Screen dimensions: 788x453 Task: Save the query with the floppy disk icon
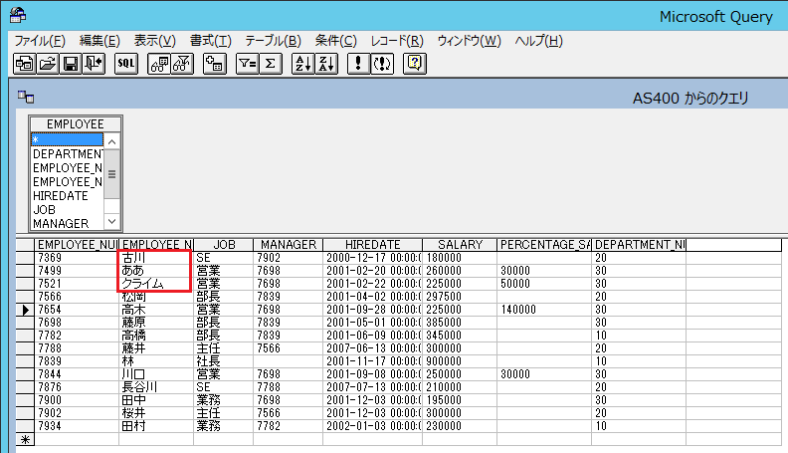(x=71, y=64)
